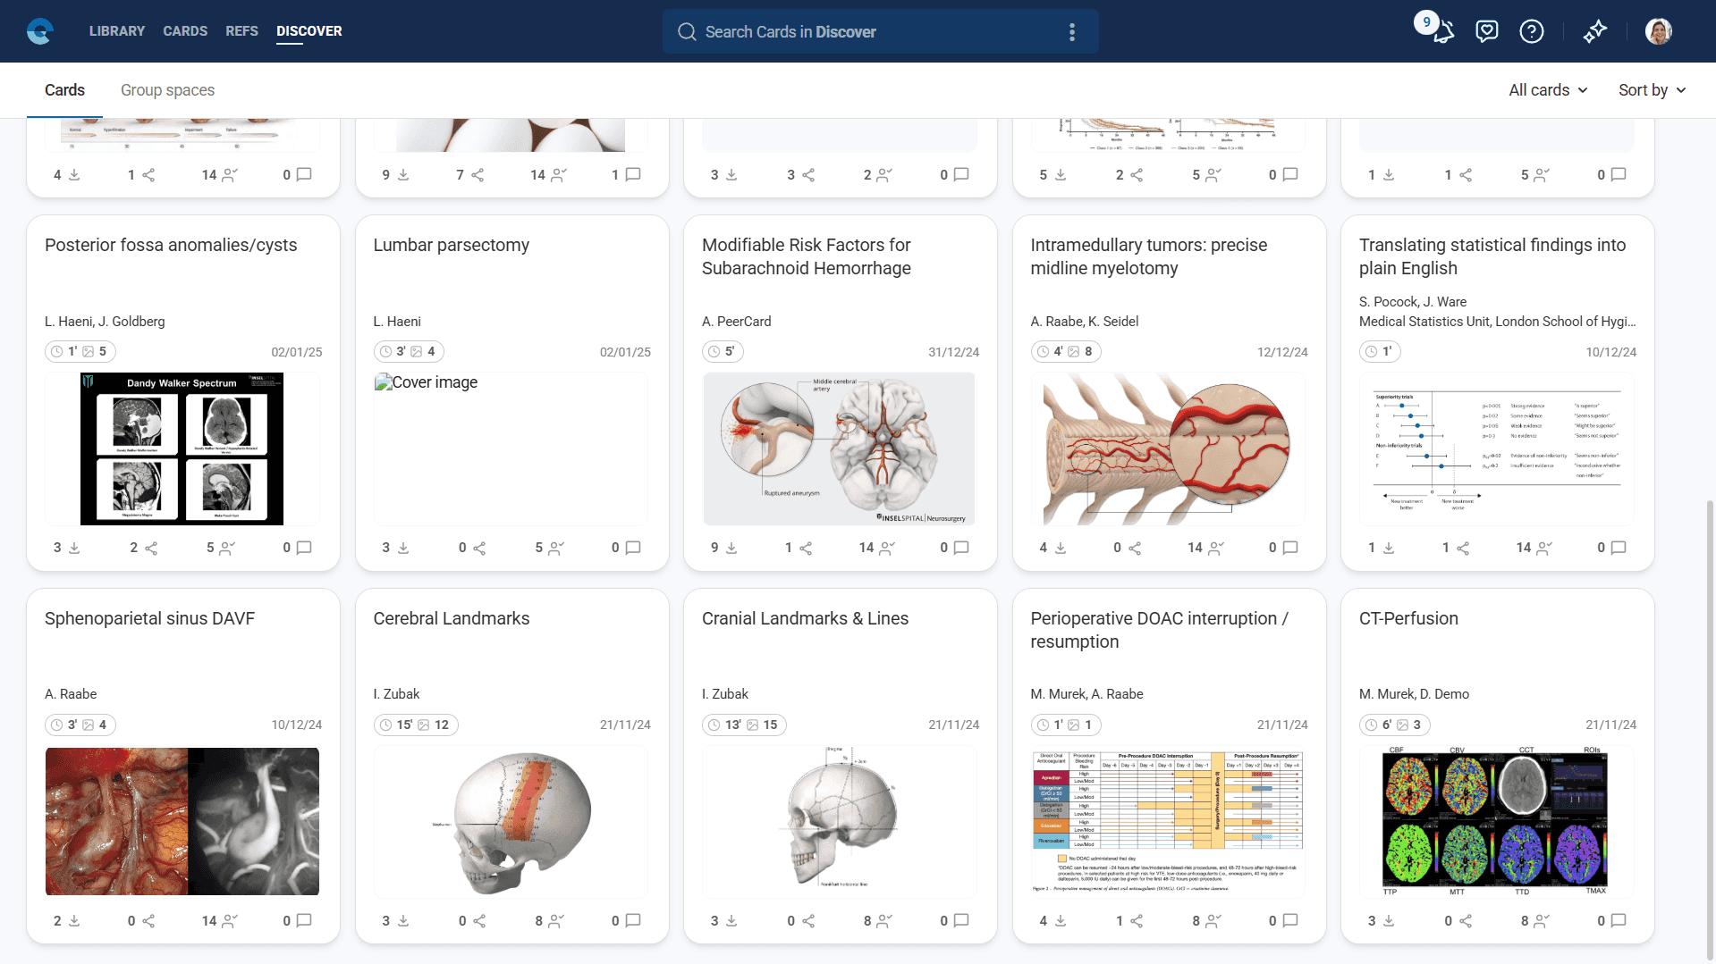This screenshot has height=964, width=1716.
Task: Click comment icon on CT-Perfusion card
Action: coord(1618,920)
